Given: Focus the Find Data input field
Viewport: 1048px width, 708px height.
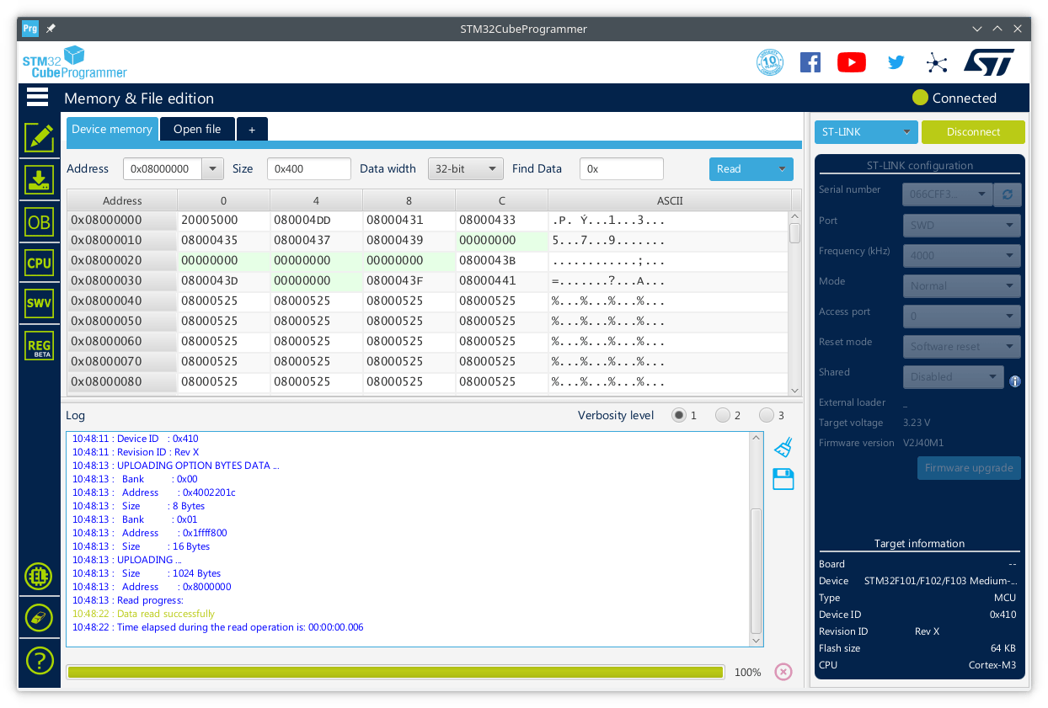Looking at the screenshot, I should [x=622, y=169].
